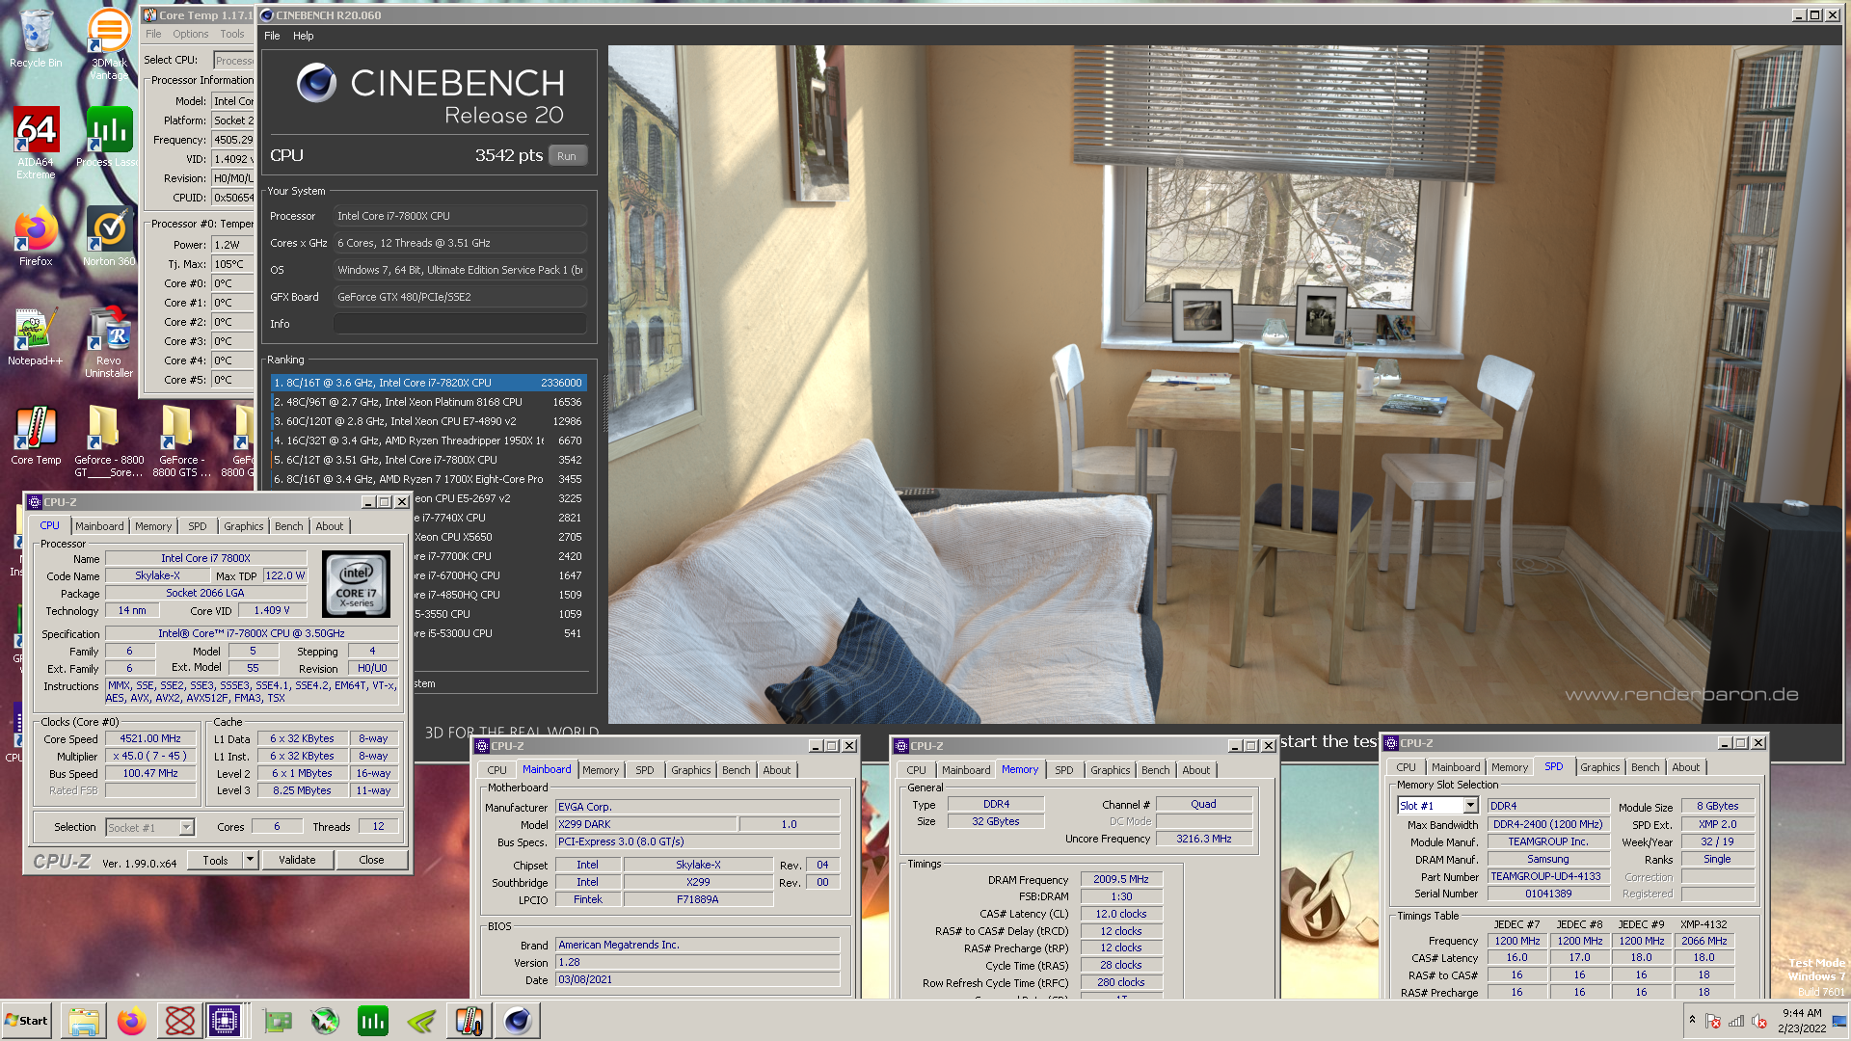Click XMP-4132 frequency 2066 MHz cell

1703,942
